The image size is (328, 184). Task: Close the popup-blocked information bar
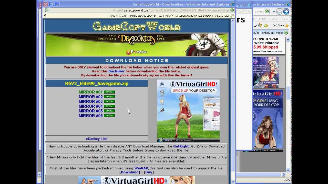point(45,16)
